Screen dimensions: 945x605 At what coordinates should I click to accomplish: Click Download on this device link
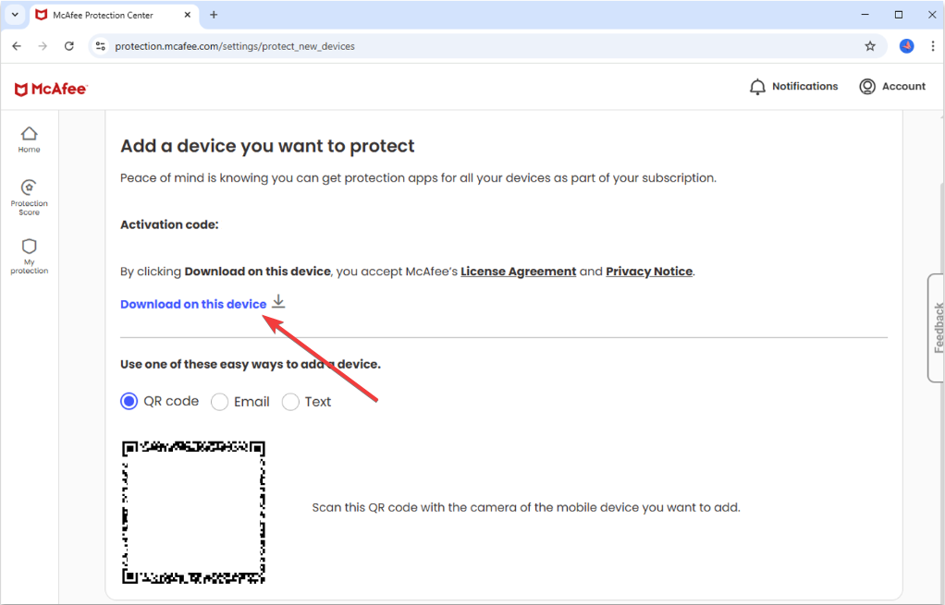[x=193, y=304]
